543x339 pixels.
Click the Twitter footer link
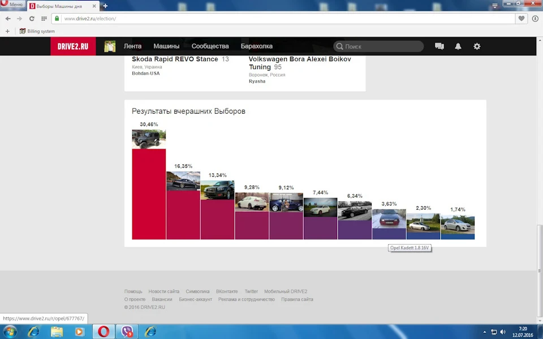coord(251,292)
